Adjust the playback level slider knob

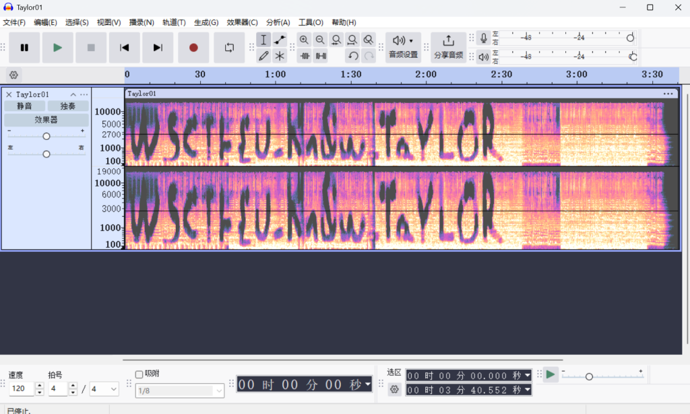(633, 57)
